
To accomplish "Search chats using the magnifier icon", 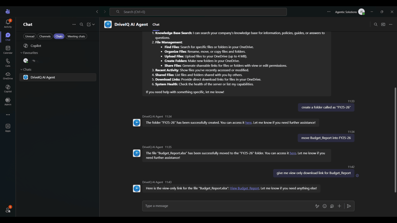I will [81, 24].
